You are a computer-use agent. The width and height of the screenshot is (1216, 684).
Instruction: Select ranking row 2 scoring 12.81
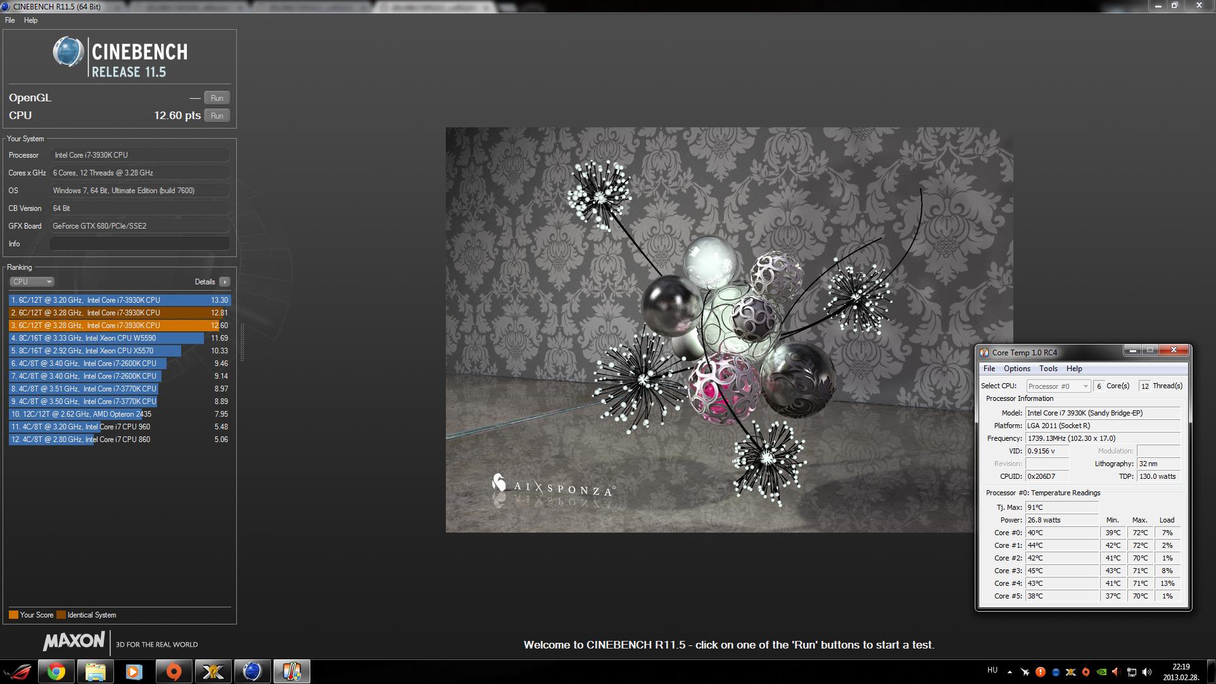(120, 313)
